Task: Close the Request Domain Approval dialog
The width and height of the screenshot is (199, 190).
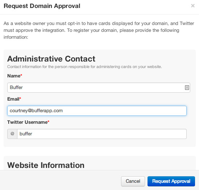Action: click(x=192, y=6)
